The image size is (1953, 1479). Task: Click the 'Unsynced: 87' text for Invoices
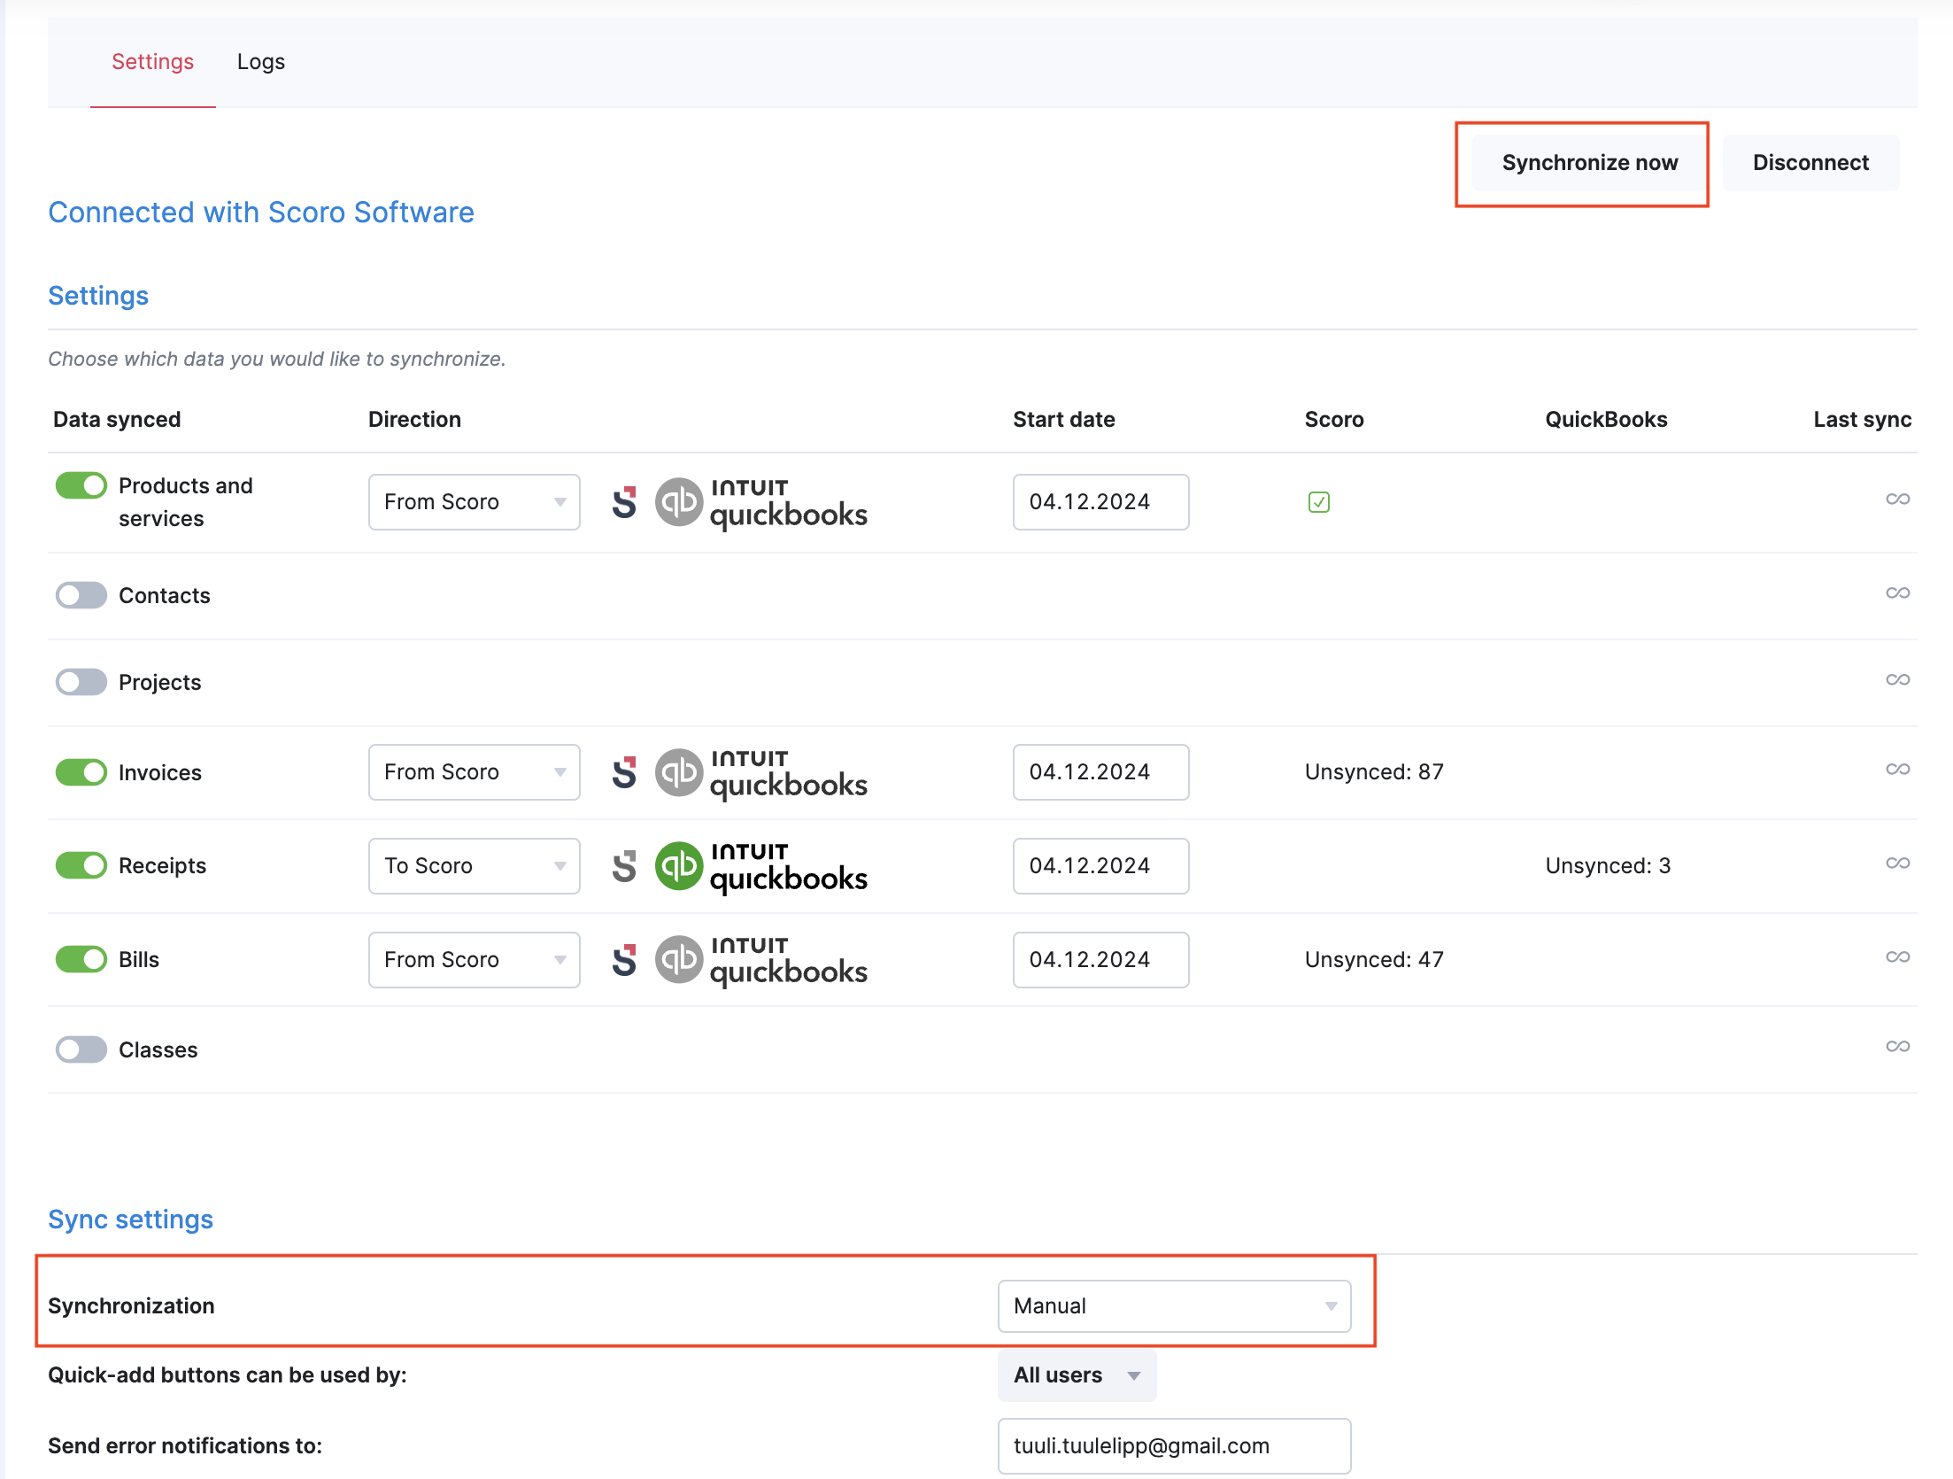[1374, 772]
